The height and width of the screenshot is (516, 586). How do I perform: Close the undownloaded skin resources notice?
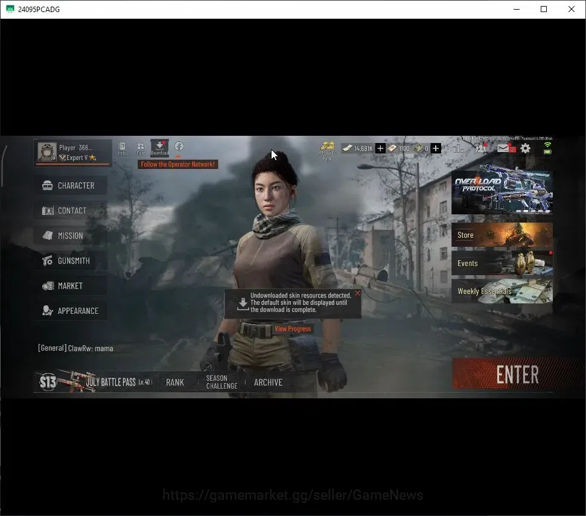coord(358,293)
